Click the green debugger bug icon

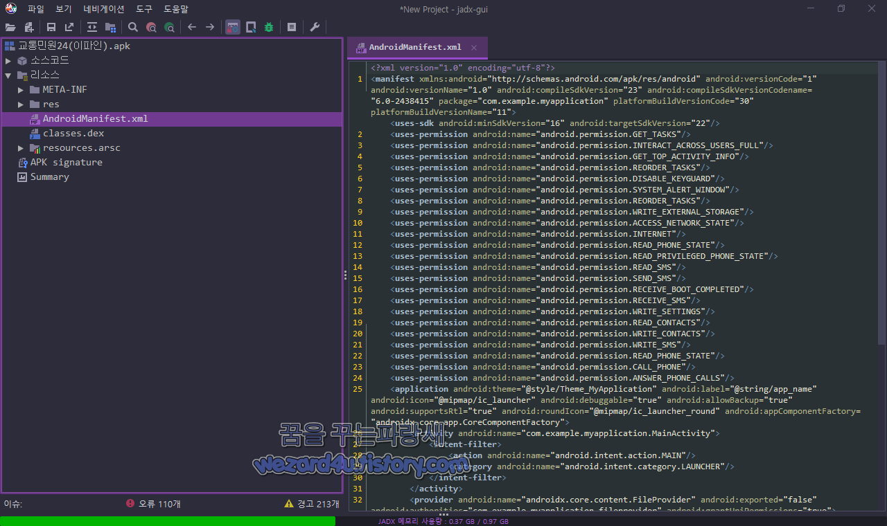pyautogui.click(x=269, y=27)
